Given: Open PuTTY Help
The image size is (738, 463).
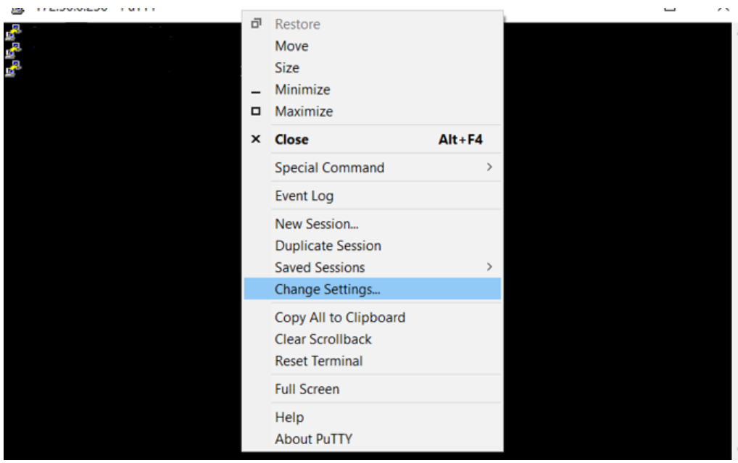Looking at the screenshot, I should point(289,417).
